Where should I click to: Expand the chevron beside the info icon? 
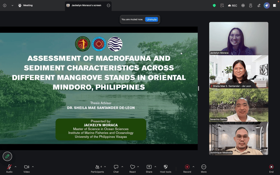click(12, 5)
